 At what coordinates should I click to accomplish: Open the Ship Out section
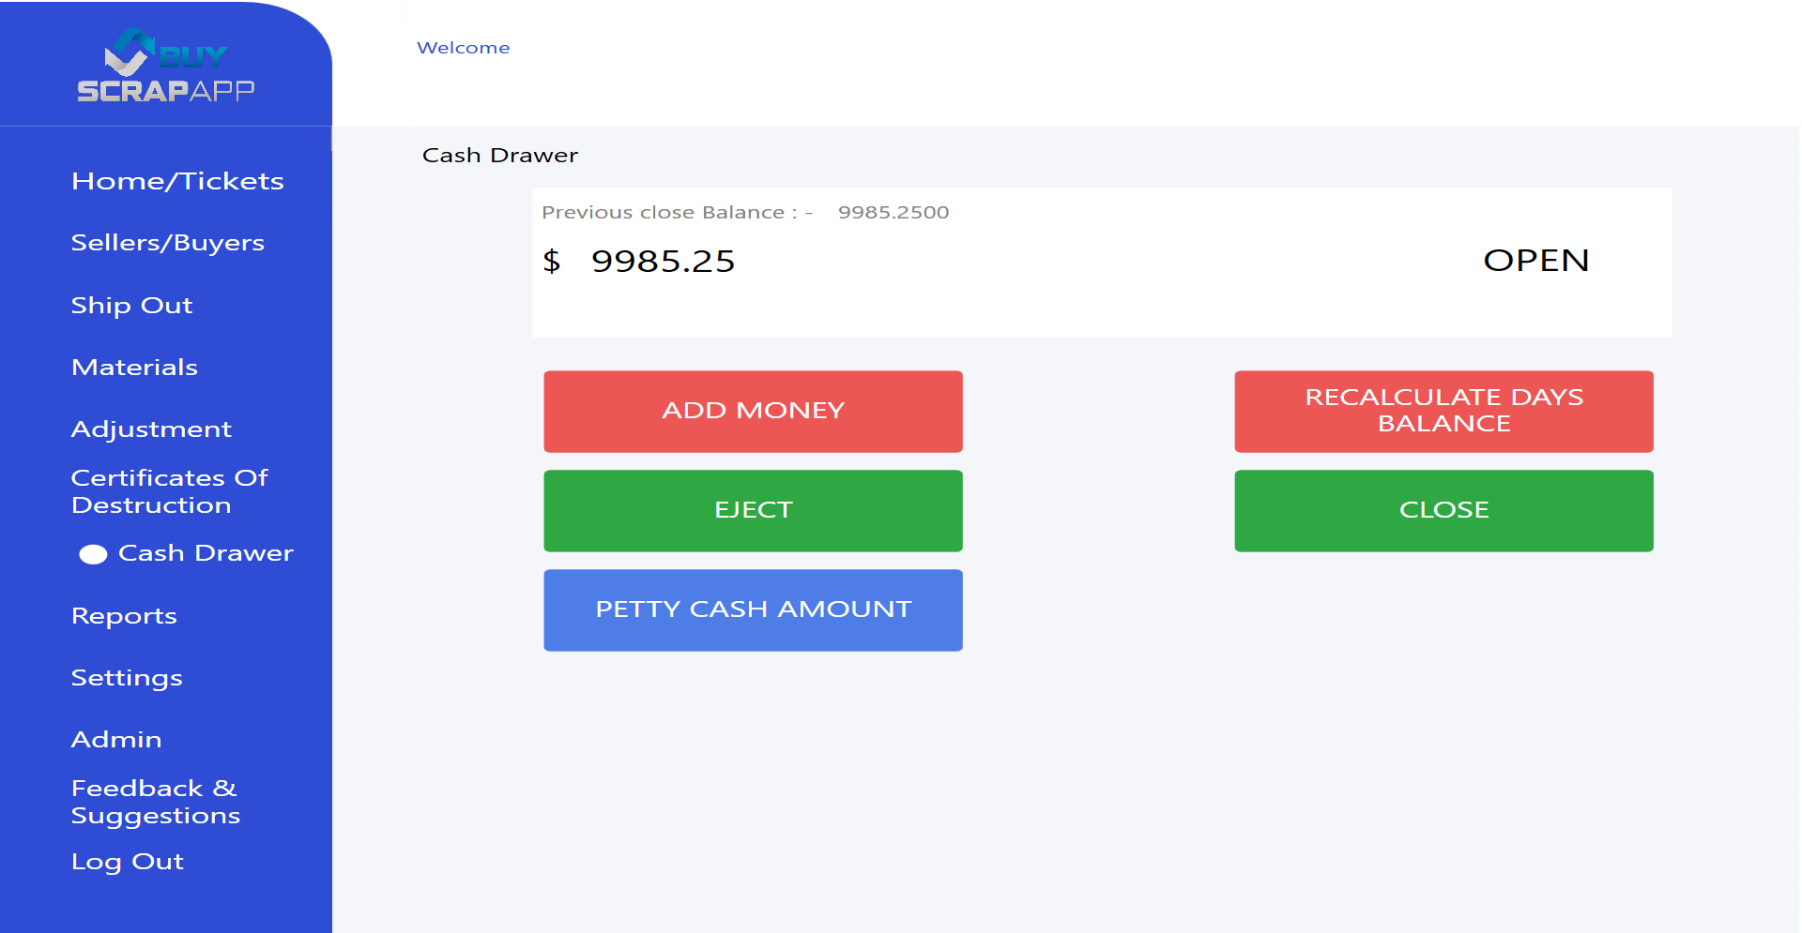(x=132, y=306)
